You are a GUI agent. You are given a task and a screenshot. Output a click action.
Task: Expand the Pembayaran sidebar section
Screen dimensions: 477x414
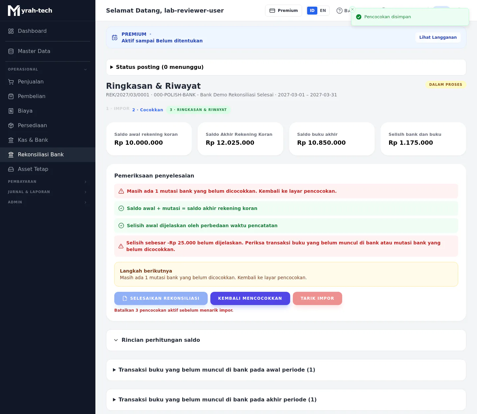48,181
